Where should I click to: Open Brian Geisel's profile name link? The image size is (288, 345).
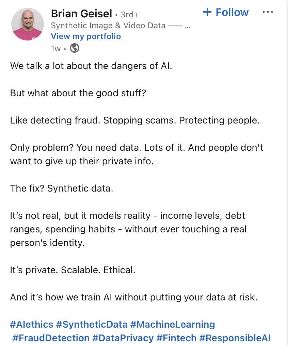pos(81,14)
